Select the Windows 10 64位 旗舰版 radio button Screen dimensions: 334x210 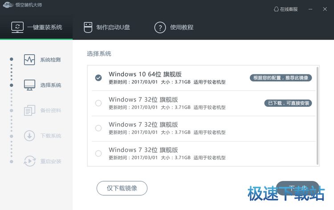pyautogui.click(x=98, y=78)
